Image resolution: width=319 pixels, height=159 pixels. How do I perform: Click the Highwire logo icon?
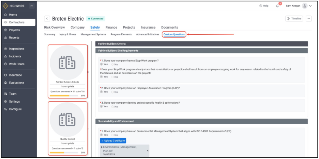pyautogui.click(x=5, y=6)
